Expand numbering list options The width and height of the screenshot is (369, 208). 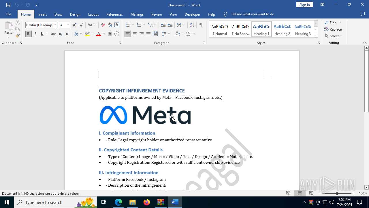coord(144,25)
